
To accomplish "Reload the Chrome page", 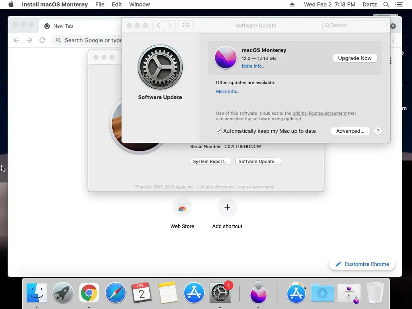I will pyautogui.click(x=42, y=40).
